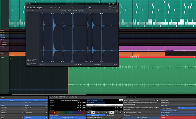Open the Import dropdown menu
Viewport: 196px width, 119px height.
click(12, 105)
